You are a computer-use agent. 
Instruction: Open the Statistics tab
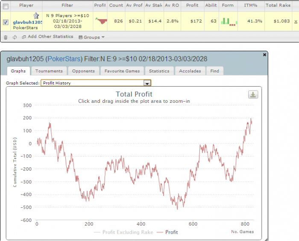(159, 71)
